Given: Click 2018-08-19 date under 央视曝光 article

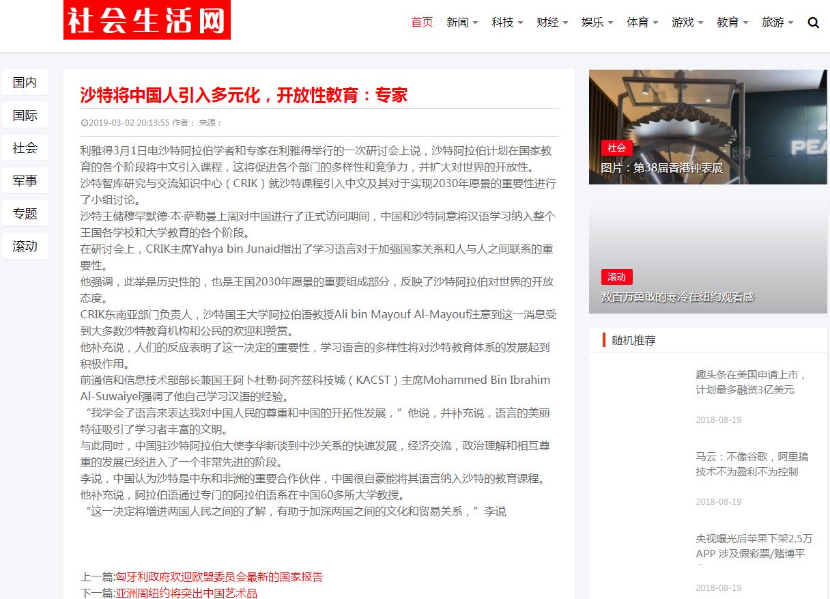Looking at the screenshot, I should click(718, 588).
